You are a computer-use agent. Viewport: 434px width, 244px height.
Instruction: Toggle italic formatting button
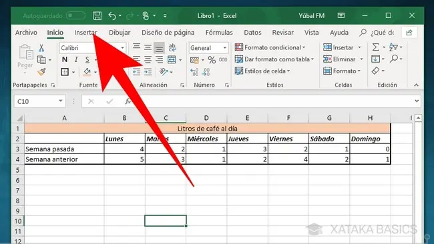pos(76,59)
